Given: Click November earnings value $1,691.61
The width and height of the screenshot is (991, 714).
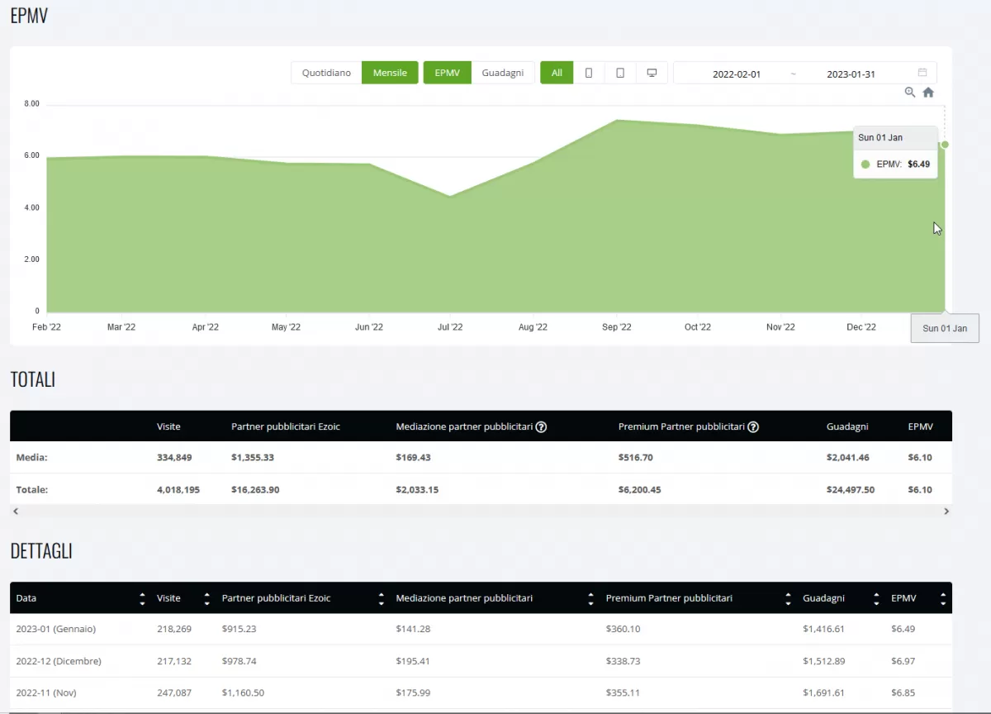Looking at the screenshot, I should pyautogui.click(x=823, y=693).
